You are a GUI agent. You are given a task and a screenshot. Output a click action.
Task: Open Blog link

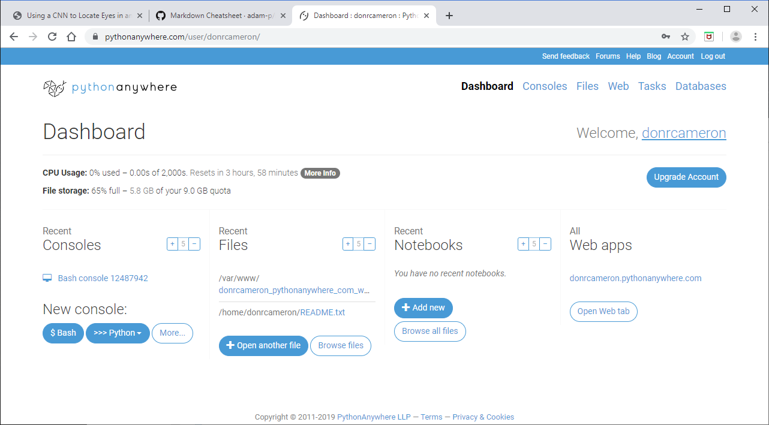(x=654, y=56)
